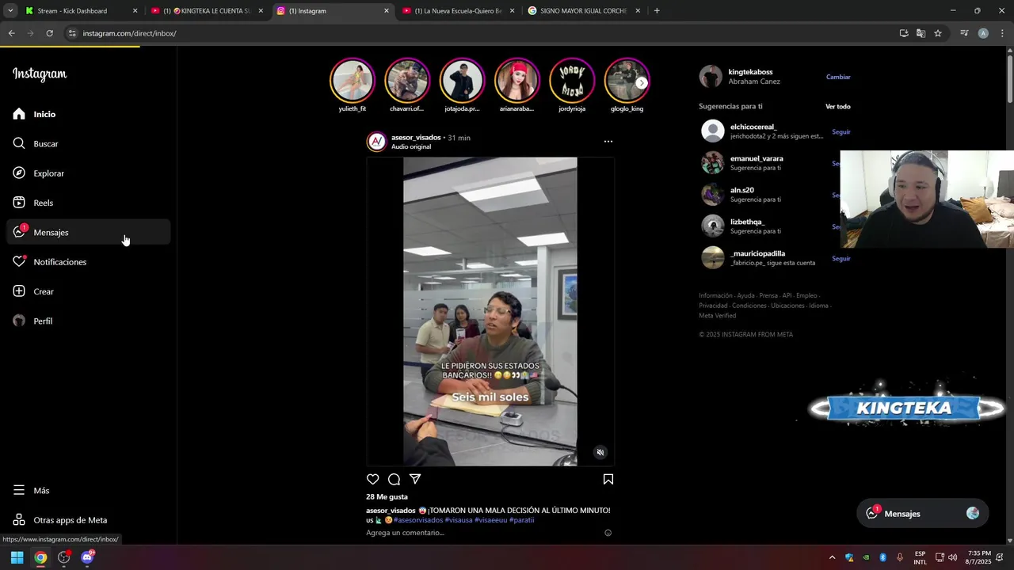Show the next stories with the arrow
Viewport: 1014px width, 570px height.
[x=642, y=82]
